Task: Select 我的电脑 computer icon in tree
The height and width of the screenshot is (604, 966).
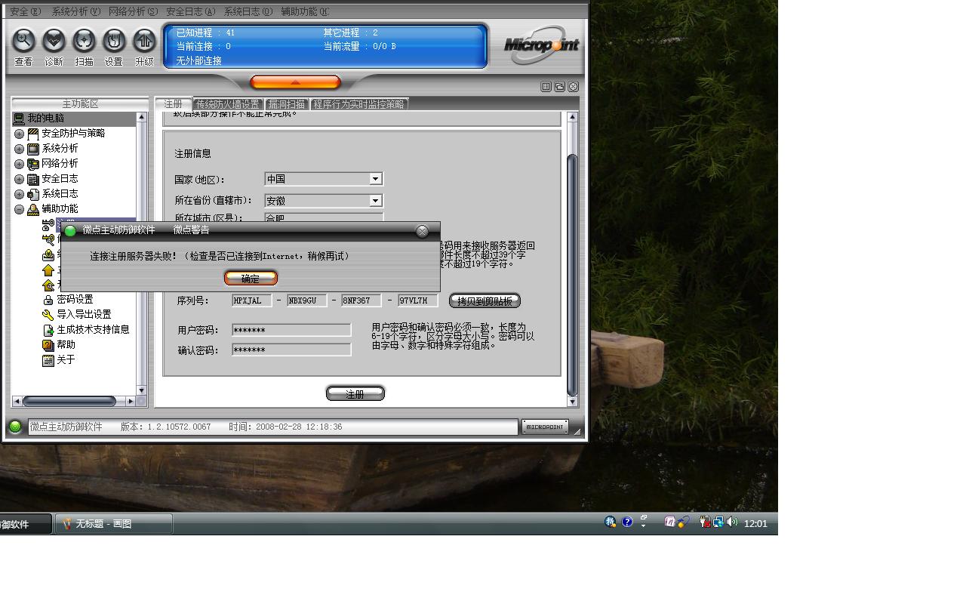Action: [19, 119]
